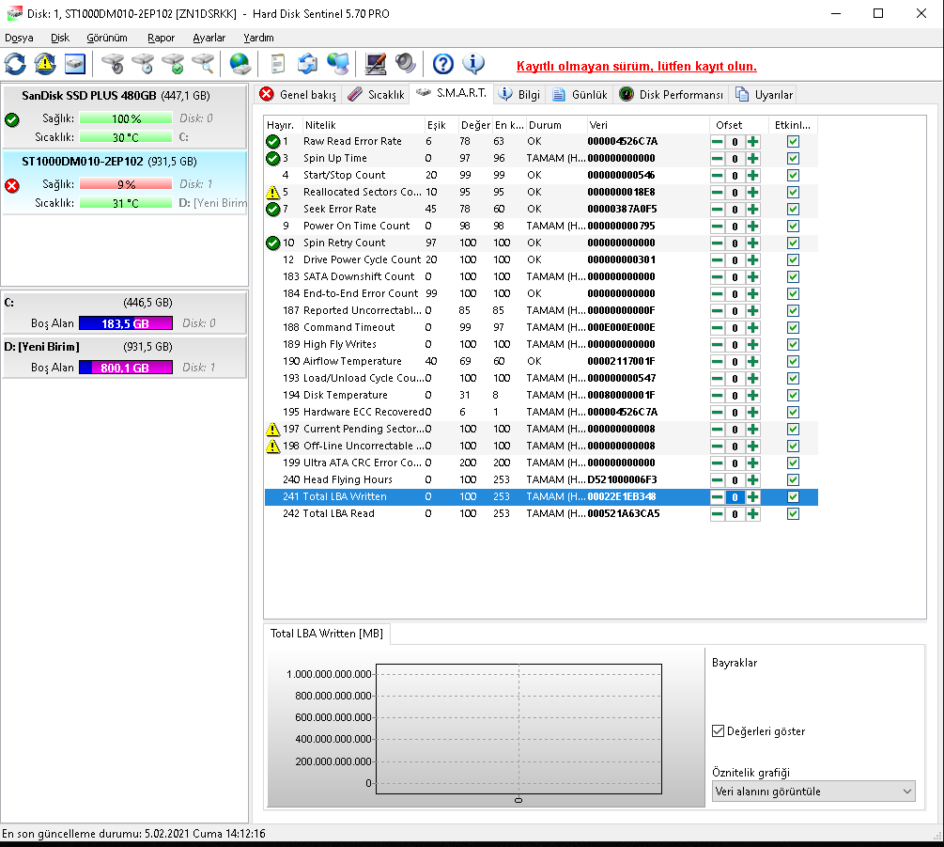Screen dimensions: 944x847
Task: Switch to the Uyarılar tab
Action: (x=764, y=95)
